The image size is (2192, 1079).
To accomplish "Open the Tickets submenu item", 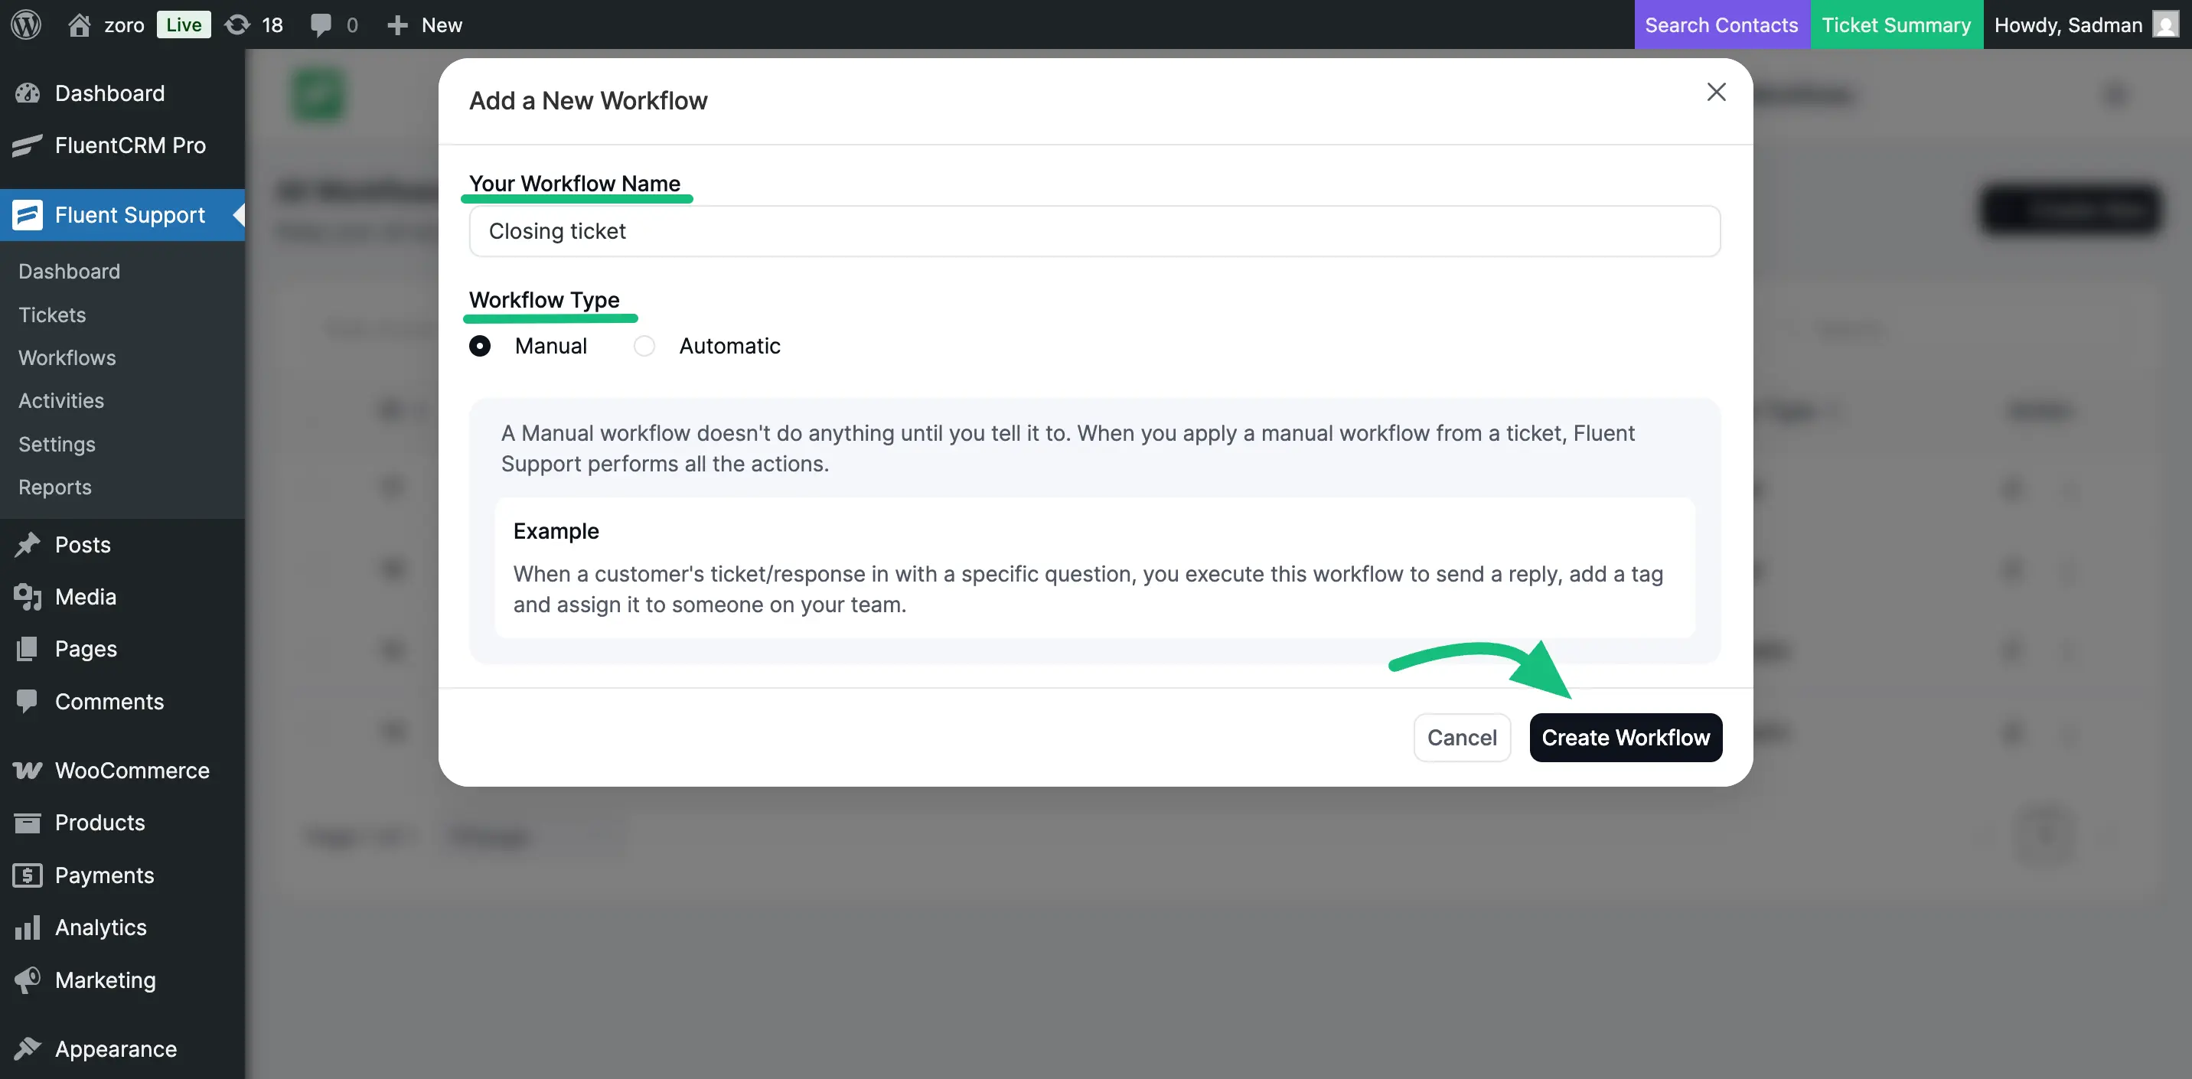I will coord(51,314).
